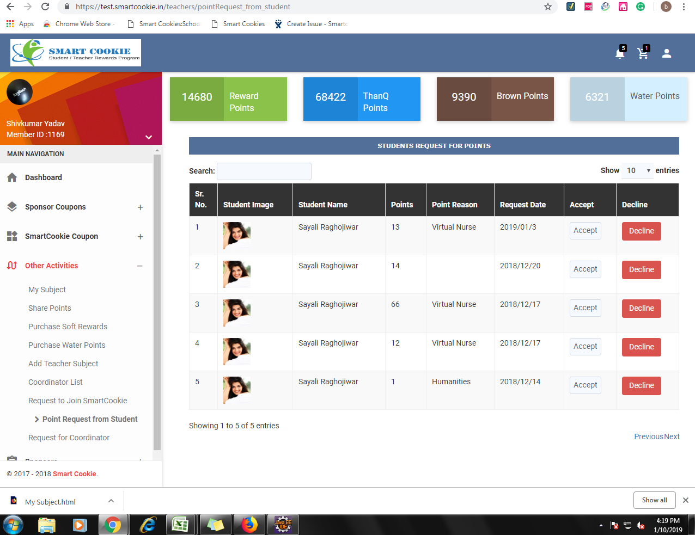This screenshot has width=695, height=535.
Task: Decline the Humanities point request
Action: pos(641,385)
